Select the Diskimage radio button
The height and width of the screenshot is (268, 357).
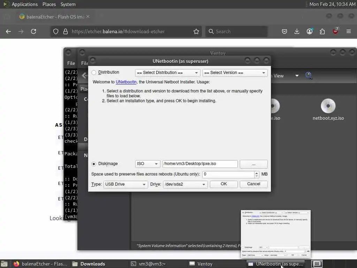click(x=93, y=164)
